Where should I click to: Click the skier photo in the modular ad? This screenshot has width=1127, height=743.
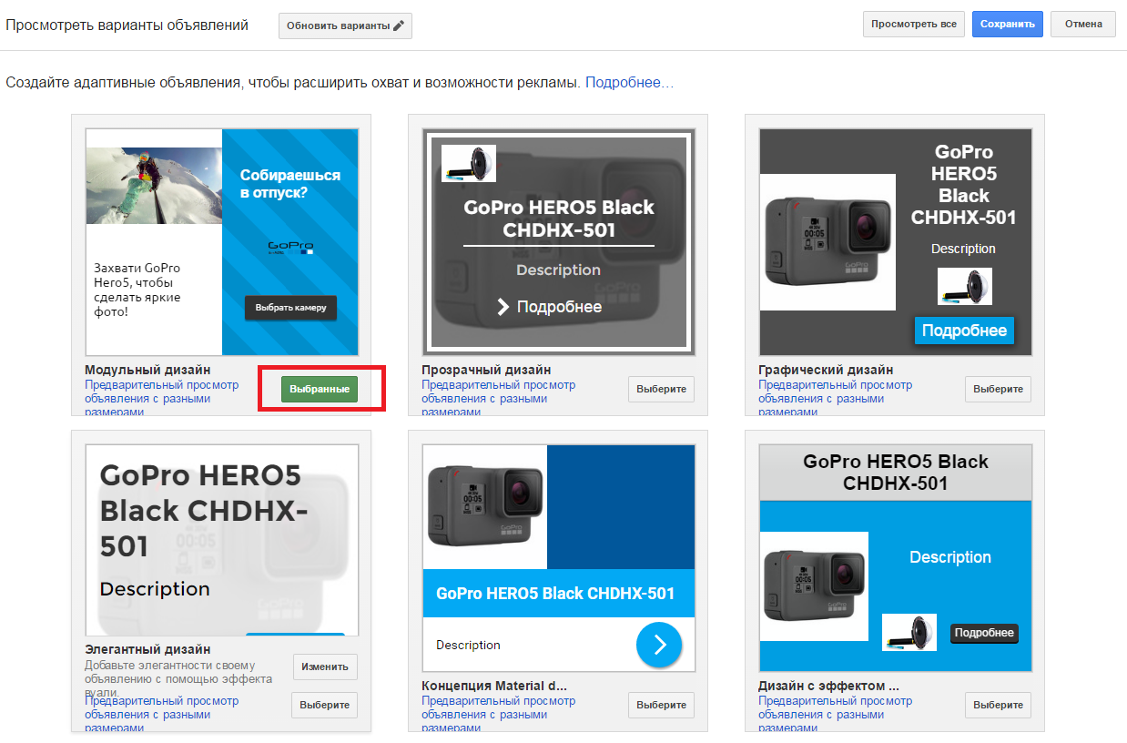[154, 186]
